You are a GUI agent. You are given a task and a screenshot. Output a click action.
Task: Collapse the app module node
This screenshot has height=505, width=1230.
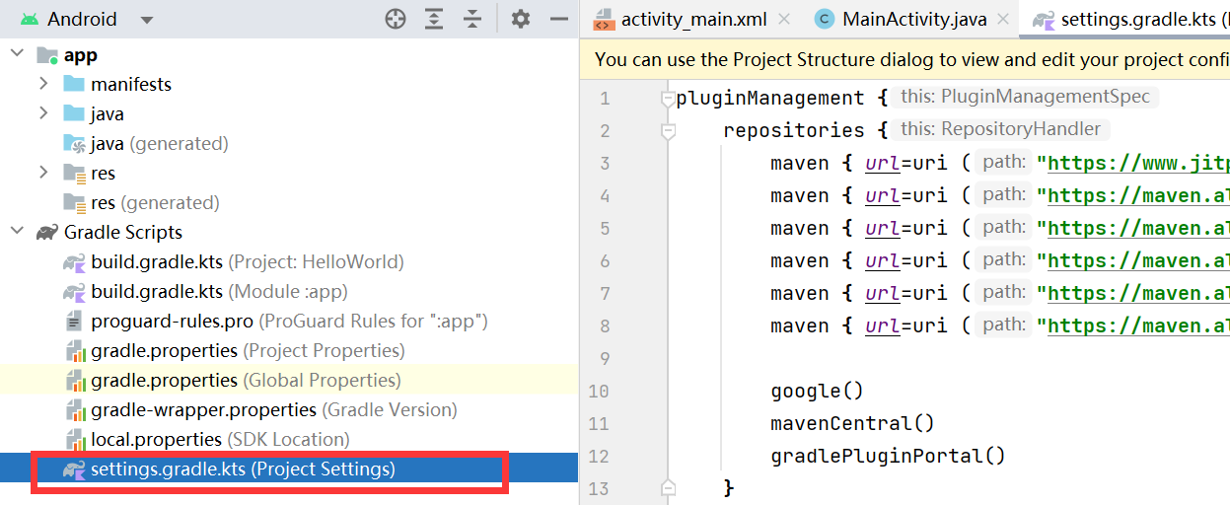(17, 54)
